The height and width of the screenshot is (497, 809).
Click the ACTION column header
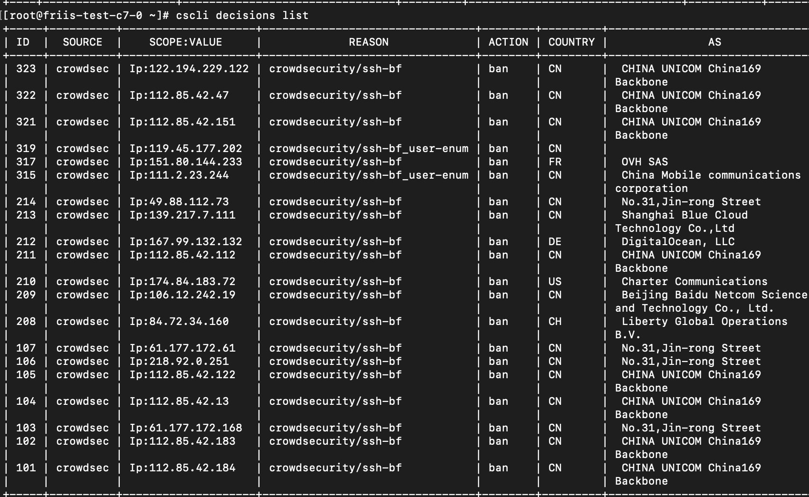tap(508, 42)
